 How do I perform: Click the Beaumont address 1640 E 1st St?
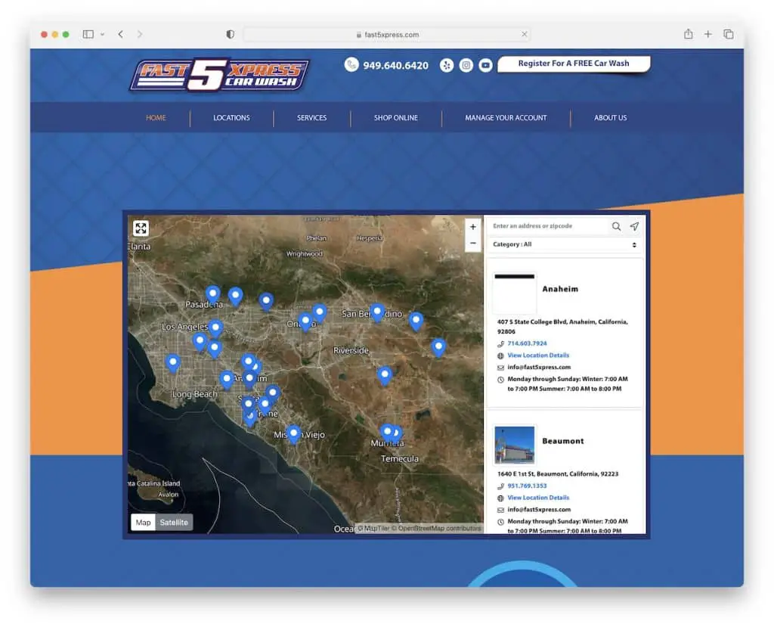[x=558, y=473]
